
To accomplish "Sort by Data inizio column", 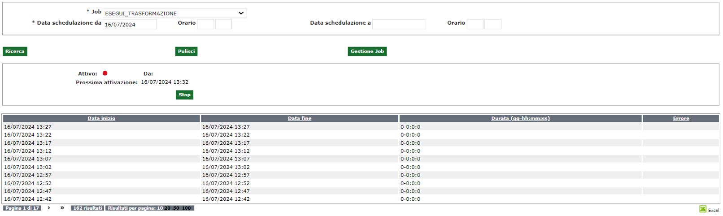I will [x=101, y=118].
